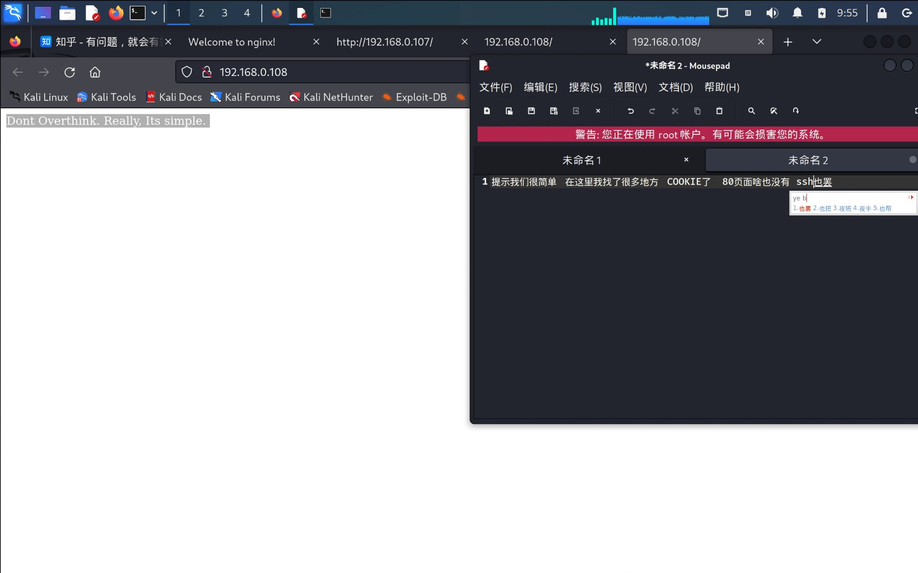Close the document via the toolbar X icon
Image resolution: width=918 pixels, height=573 pixels.
coord(598,111)
